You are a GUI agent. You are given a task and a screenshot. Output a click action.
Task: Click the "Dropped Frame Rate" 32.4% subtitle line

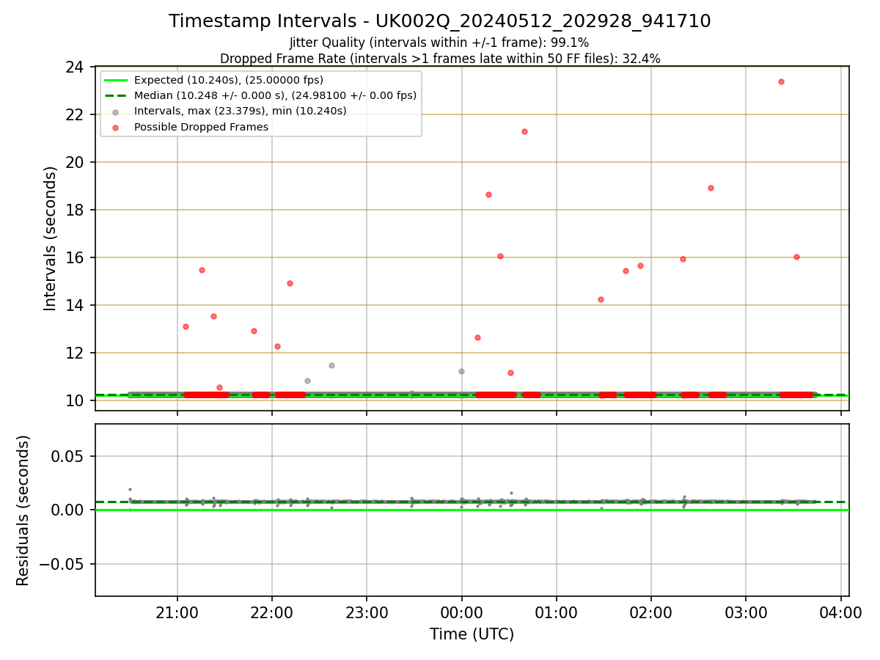(440, 59)
